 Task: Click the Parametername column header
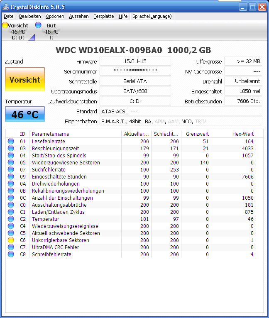click(75, 134)
